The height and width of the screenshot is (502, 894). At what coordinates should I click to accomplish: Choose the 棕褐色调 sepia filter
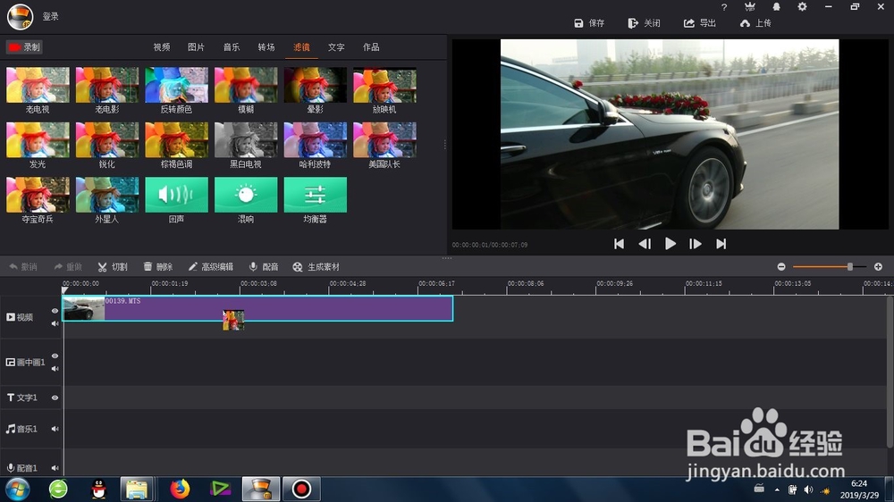tap(177, 139)
